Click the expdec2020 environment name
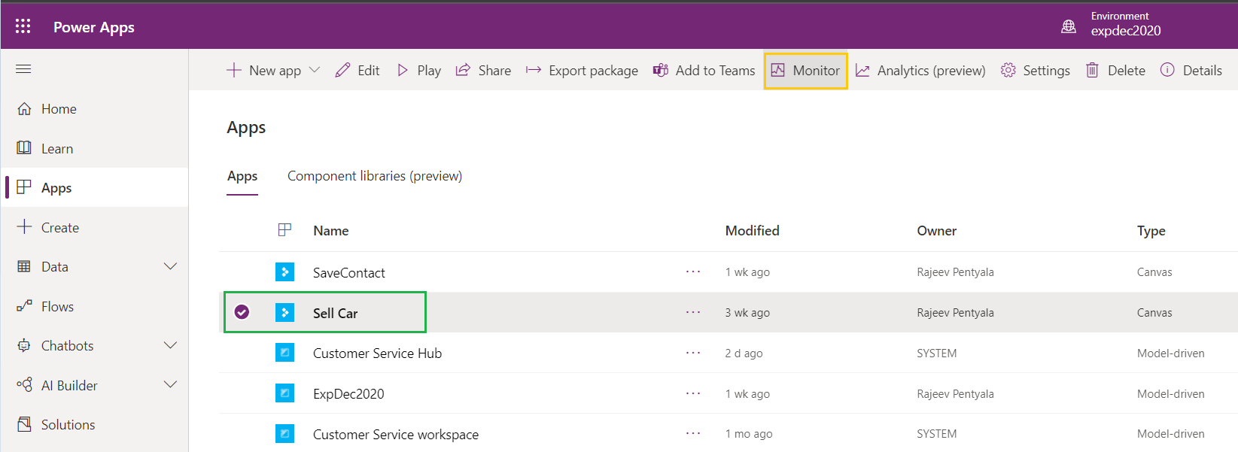The height and width of the screenshot is (452, 1238). 1126,31
